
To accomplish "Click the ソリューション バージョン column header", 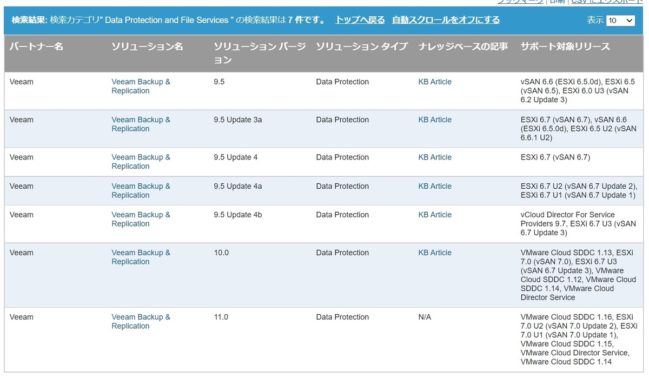I will 260,53.
